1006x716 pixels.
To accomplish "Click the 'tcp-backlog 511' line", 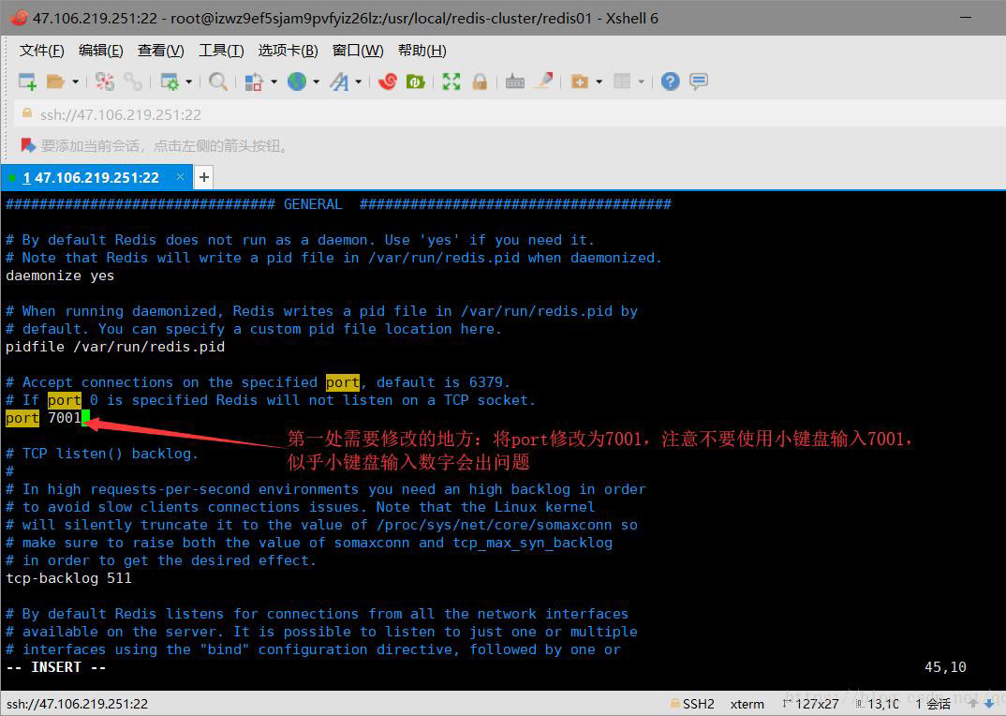I will click(68, 578).
